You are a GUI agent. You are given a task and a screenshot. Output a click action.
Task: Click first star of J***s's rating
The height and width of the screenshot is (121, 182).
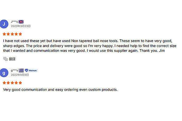(5, 34)
